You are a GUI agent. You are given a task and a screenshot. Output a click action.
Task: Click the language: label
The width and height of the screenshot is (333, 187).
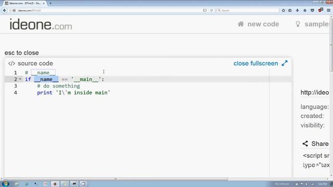(x=314, y=106)
